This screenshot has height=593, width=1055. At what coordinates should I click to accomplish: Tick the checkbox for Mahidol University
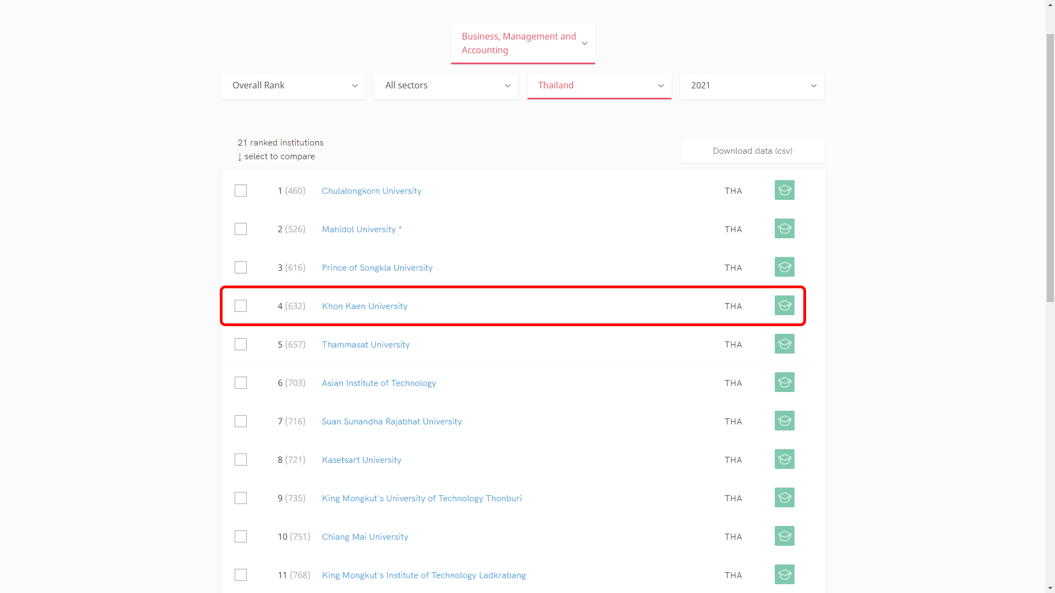point(241,229)
